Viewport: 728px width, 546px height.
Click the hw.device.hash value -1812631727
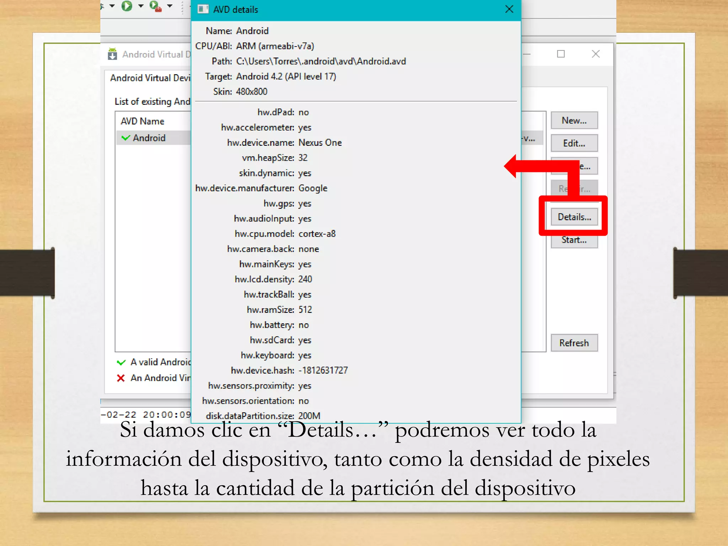coord(323,370)
